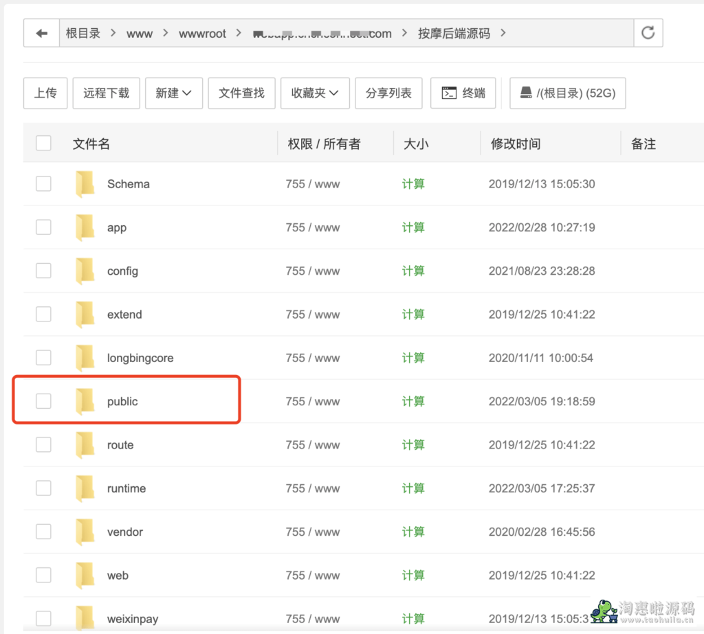Screen dimensions: 704x634
Task: Open the public folder icon
Action: point(85,402)
